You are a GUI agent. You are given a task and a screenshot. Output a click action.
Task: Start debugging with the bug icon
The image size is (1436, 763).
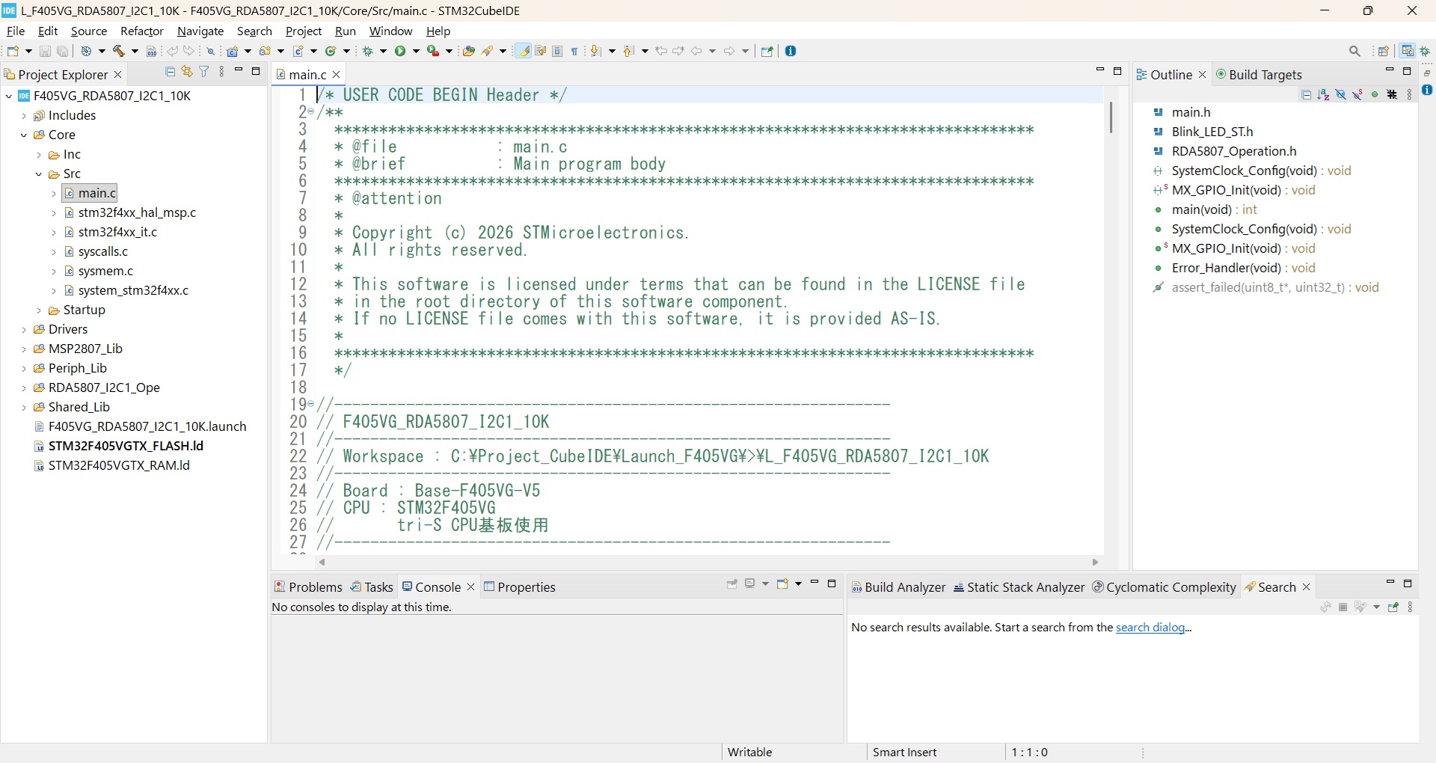click(x=368, y=51)
